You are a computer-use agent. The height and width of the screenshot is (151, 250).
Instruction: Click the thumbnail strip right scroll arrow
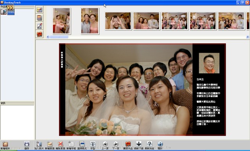[248, 37]
